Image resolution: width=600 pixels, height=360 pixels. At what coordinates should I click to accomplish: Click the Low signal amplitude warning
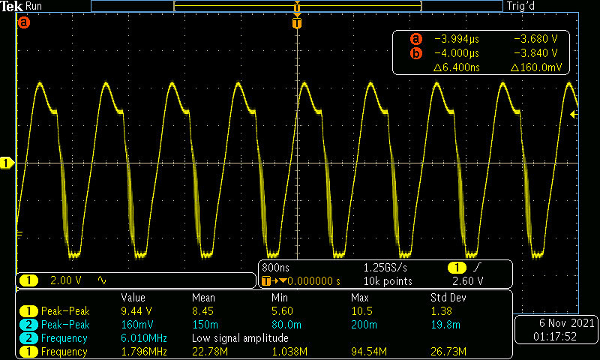[240, 338]
